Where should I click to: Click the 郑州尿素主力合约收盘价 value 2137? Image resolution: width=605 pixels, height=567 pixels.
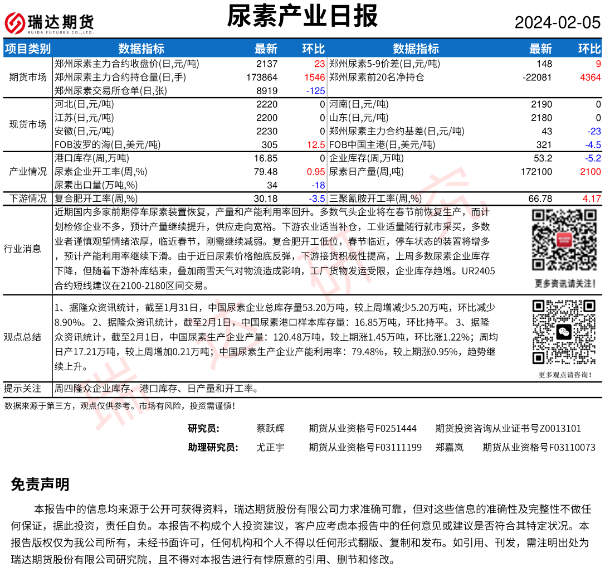(x=266, y=64)
